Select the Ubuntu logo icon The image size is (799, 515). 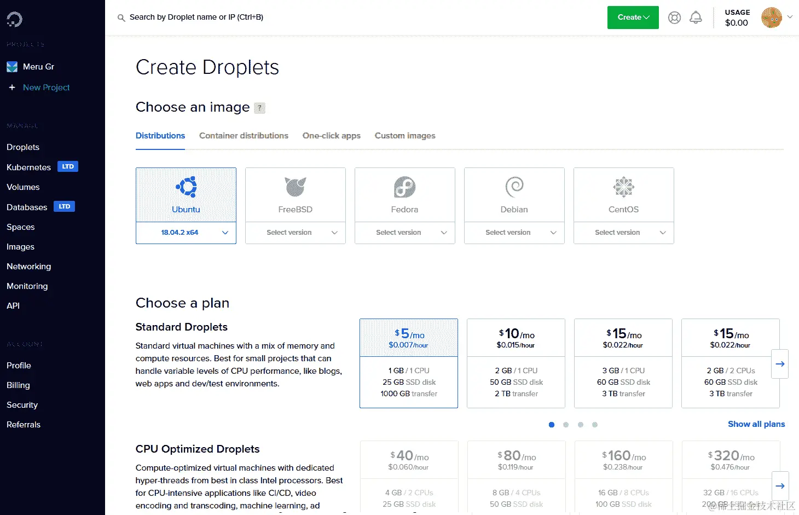click(186, 187)
